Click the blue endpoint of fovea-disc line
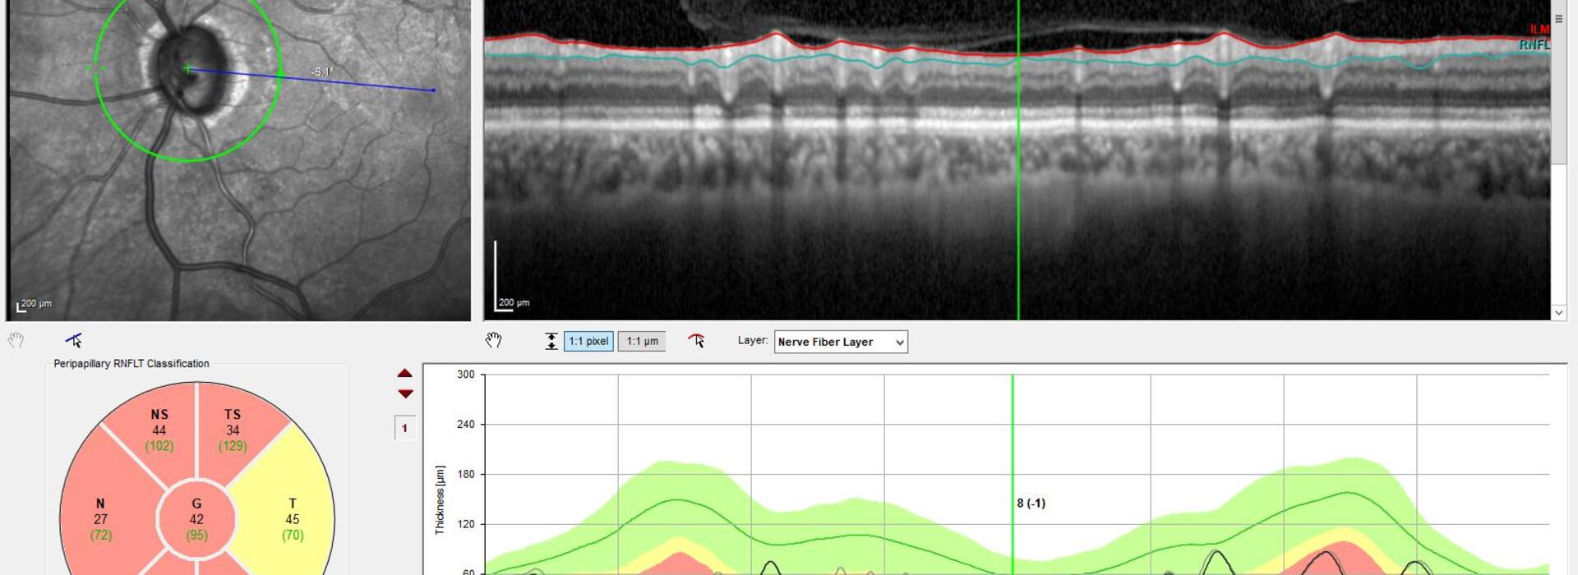 tap(434, 90)
